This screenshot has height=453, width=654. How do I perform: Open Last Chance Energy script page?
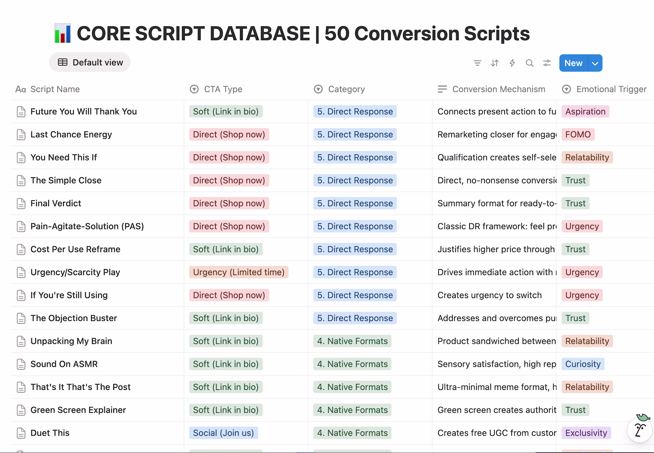click(71, 135)
